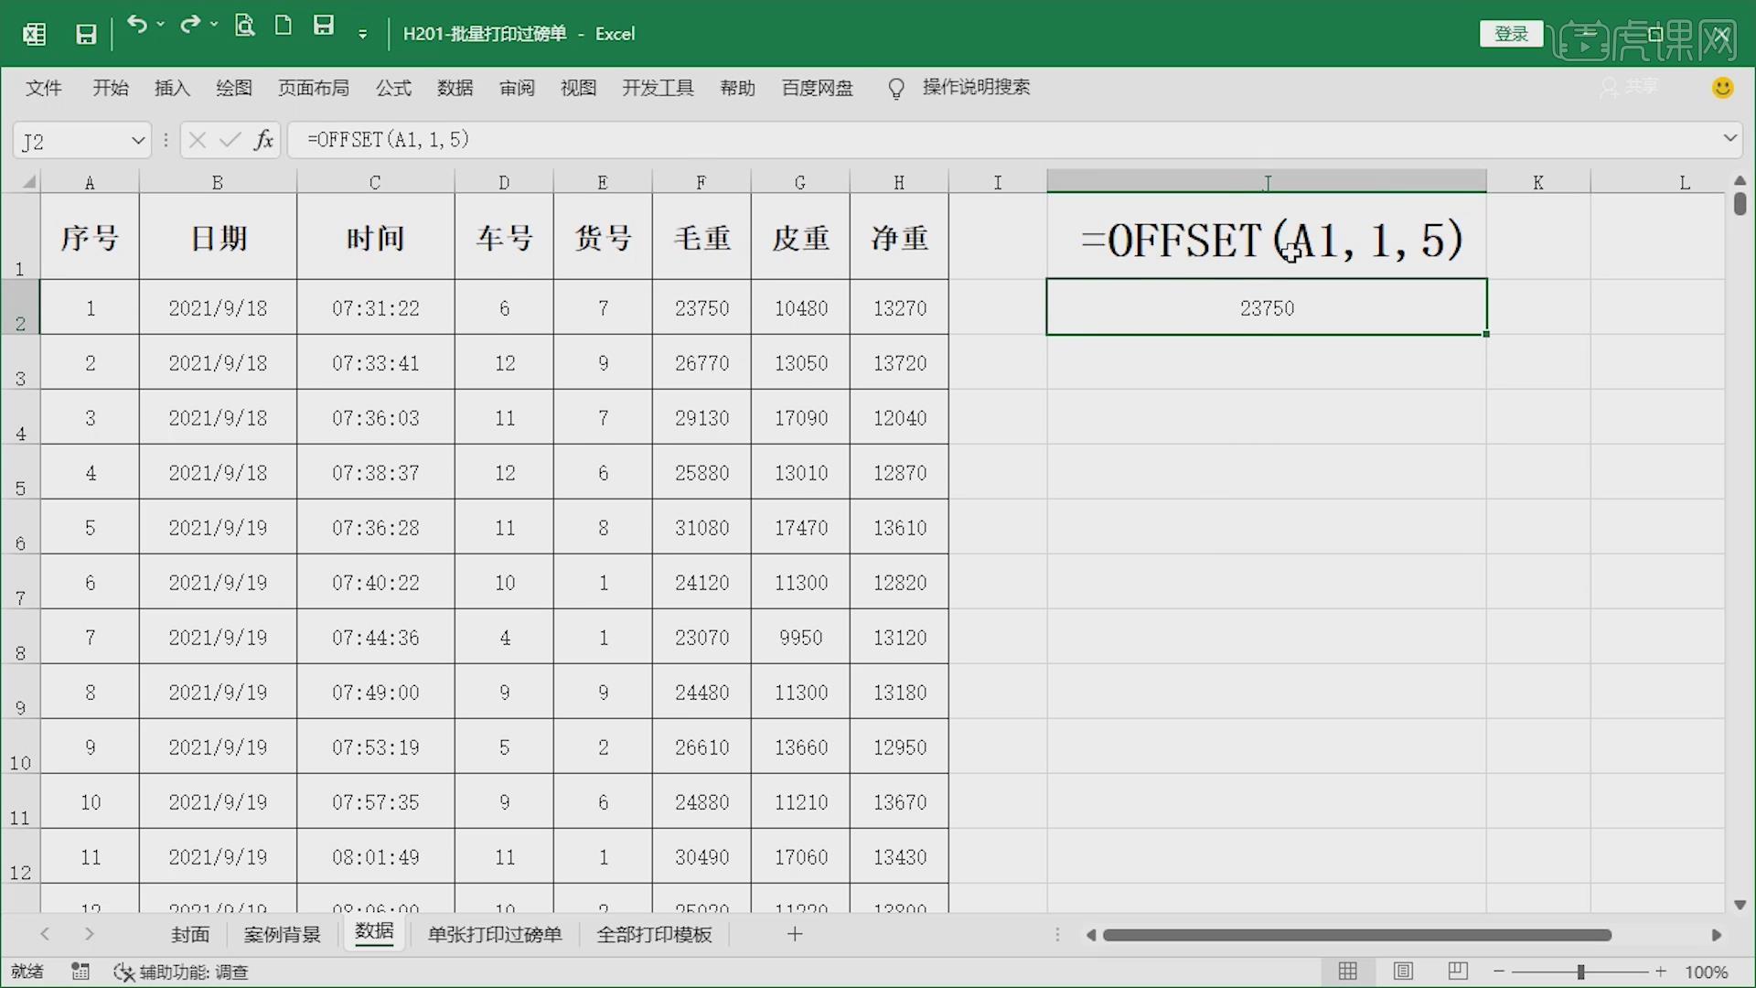
Task: Switch to the 封面 sheet tab
Action: tap(190, 934)
